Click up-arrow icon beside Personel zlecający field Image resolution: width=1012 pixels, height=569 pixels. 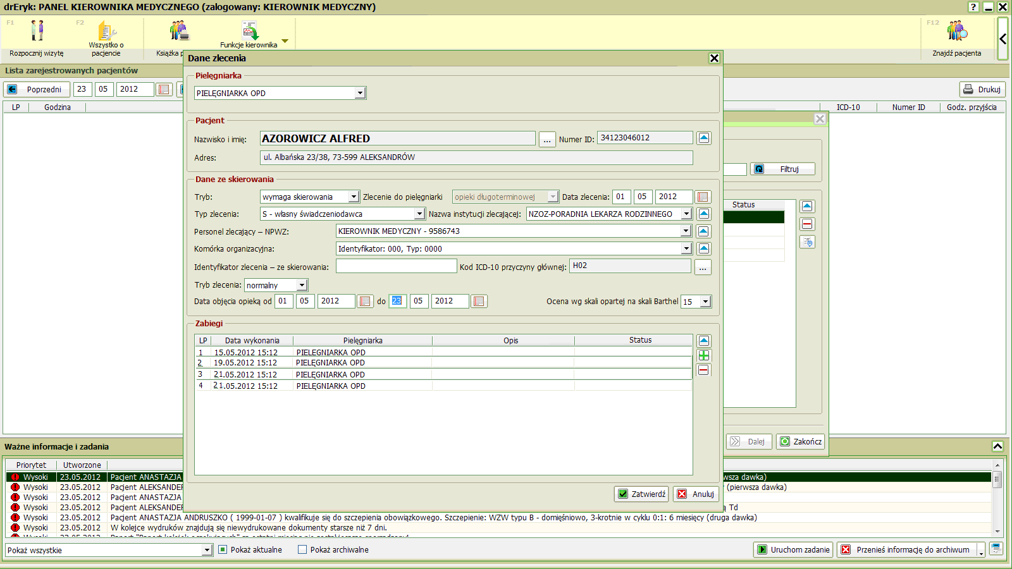[703, 231]
